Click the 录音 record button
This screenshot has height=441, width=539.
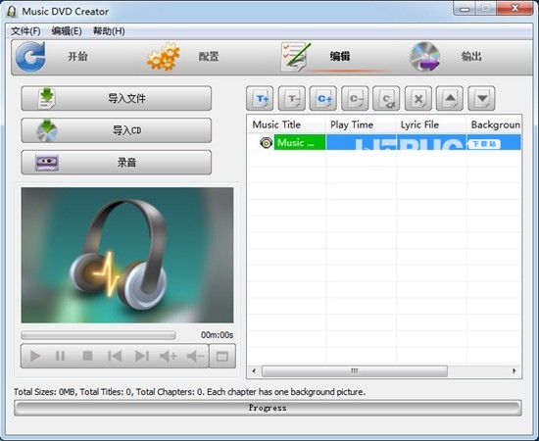117,163
